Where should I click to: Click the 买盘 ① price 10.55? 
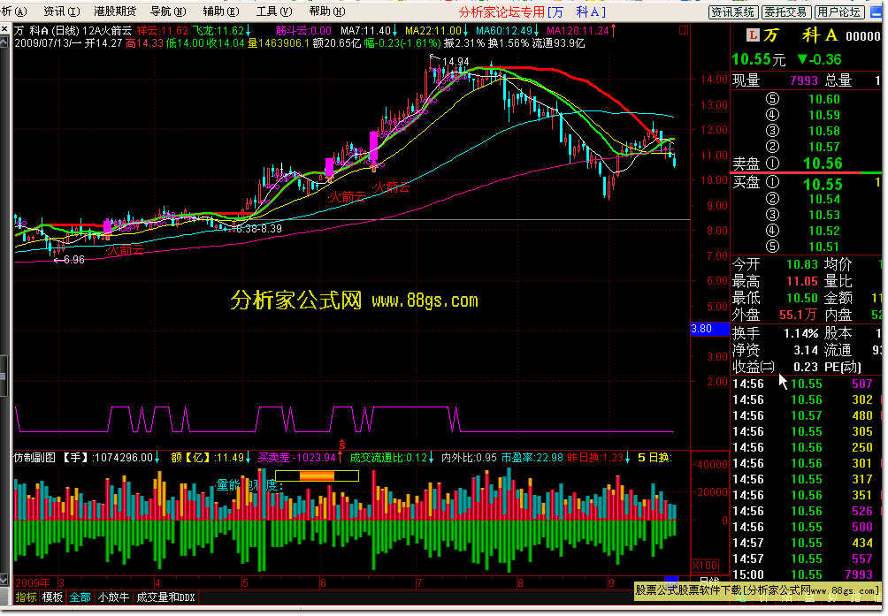point(823,184)
